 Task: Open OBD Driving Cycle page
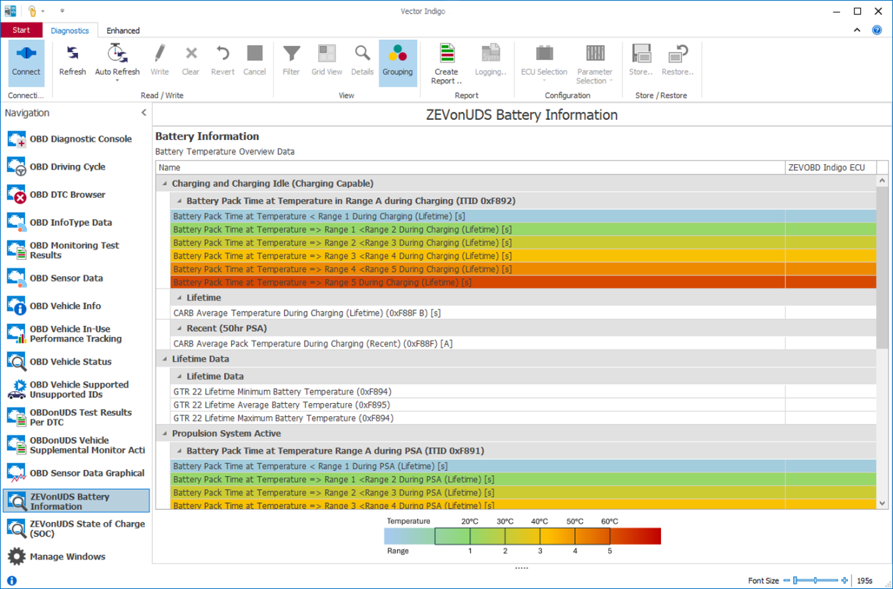point(76,167)
